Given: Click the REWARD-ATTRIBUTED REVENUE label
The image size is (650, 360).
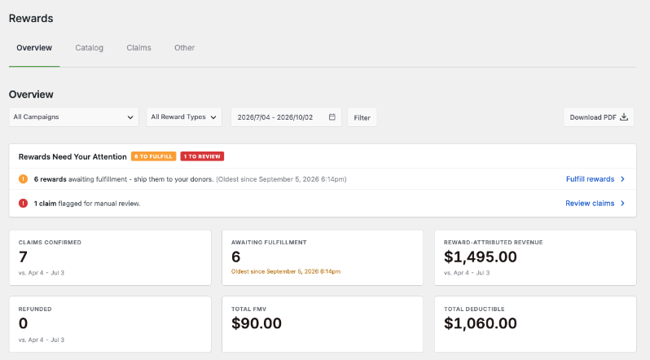Looking at the screenshot, I should (x=494, y=243).
